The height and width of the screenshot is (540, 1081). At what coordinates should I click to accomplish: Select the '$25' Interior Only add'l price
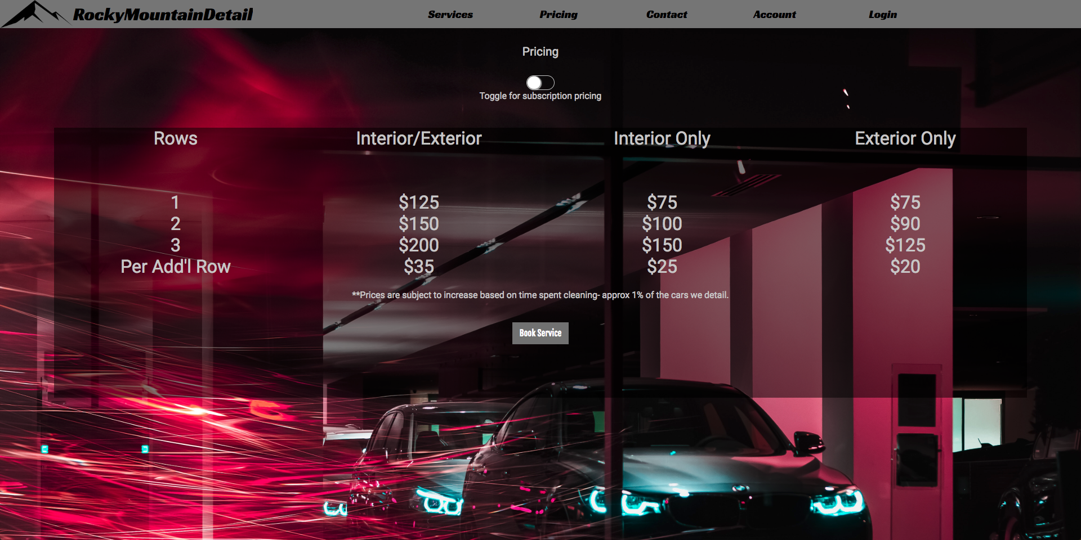tap(662, 267)
